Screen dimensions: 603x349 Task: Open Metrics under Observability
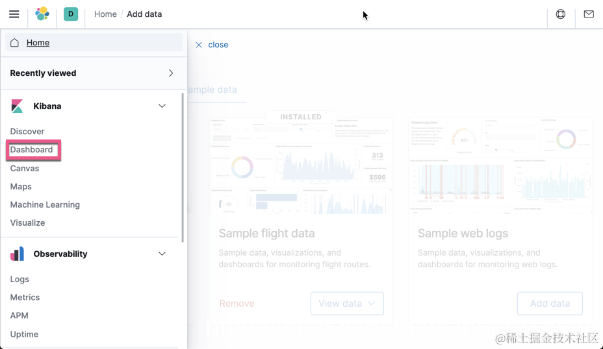coord(25,297)
